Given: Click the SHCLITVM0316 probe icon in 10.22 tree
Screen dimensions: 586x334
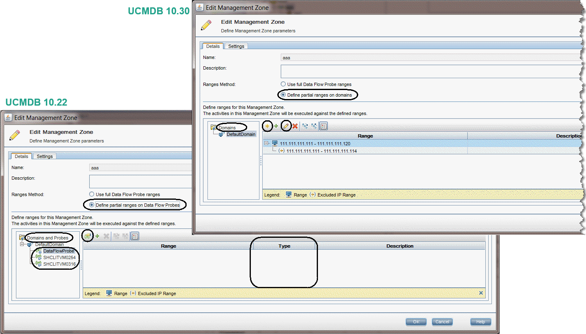Looking at the screenshot, I should coord(39,264).
